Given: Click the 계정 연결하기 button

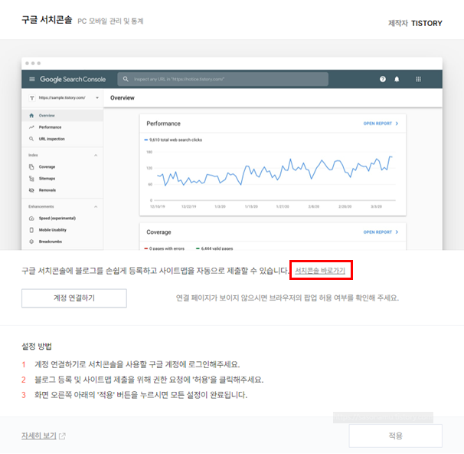Looking at the screenshot, I should click(x=74, y=298).
